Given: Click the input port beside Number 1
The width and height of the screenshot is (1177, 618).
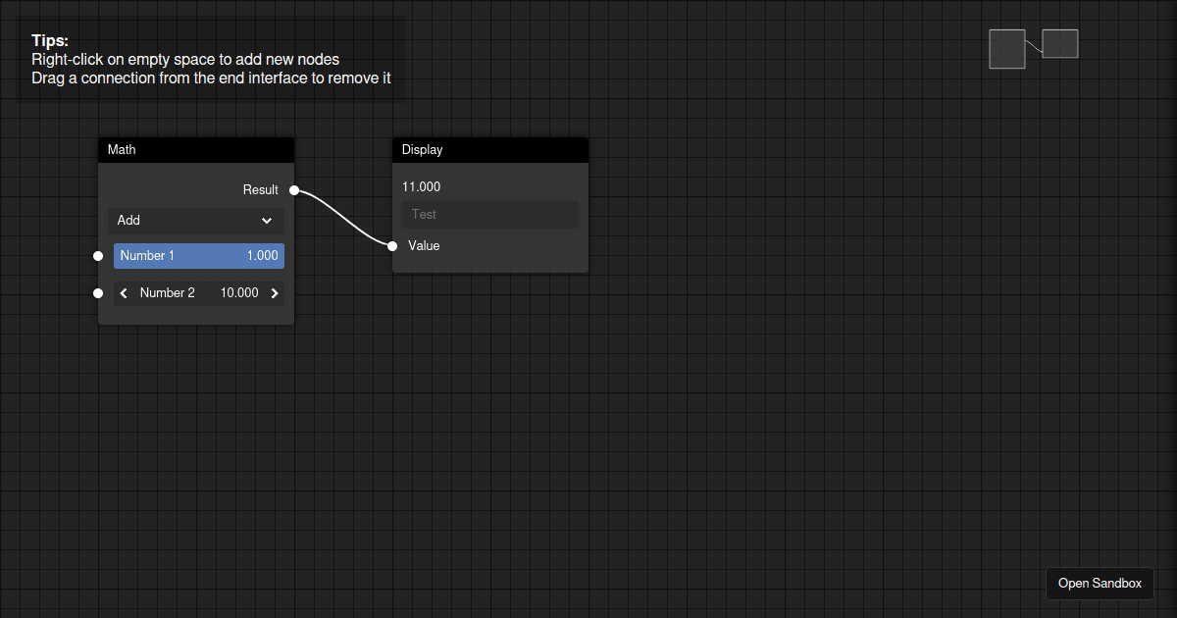Looking at the screenshot, I should (x=97, y=255).
